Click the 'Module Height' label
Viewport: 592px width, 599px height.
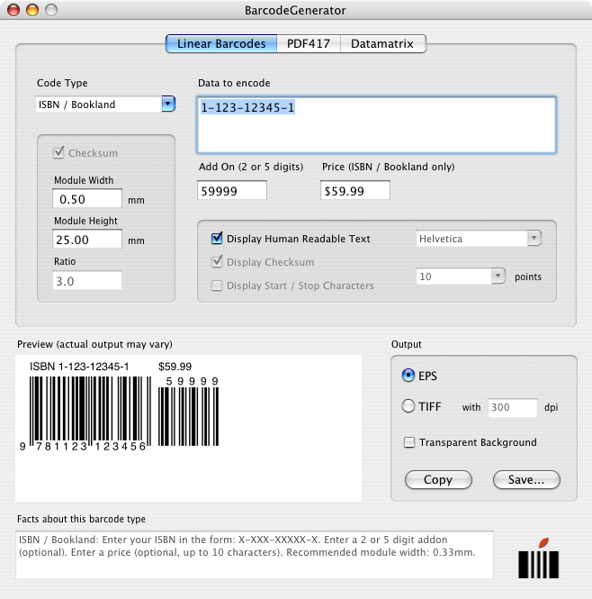[85, 221]
